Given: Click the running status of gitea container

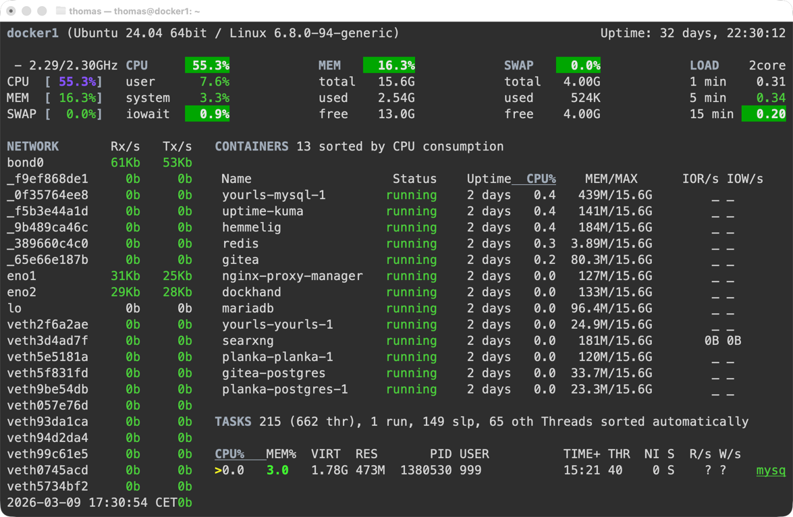Looking at the screenshot, I should [411, 260].
